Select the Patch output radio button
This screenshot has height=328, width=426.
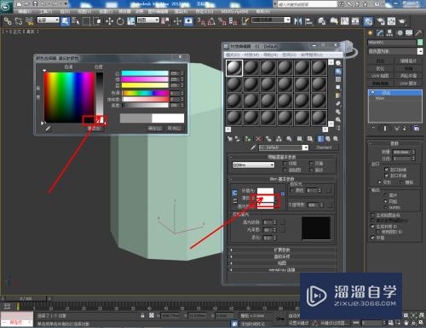385,195
